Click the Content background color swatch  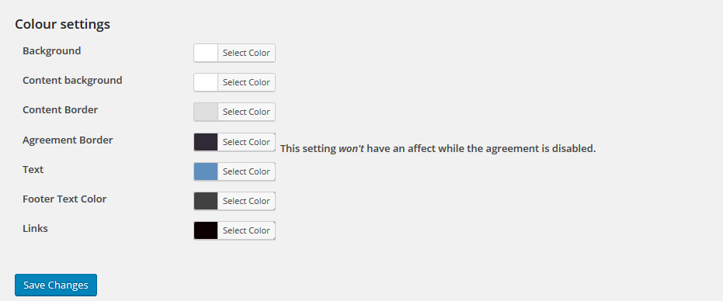point(206,82)
